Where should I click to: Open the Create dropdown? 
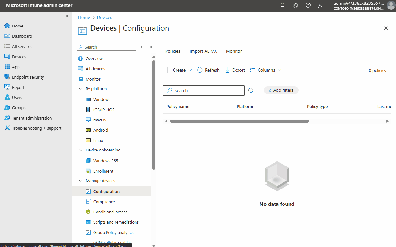pos(179,70)
